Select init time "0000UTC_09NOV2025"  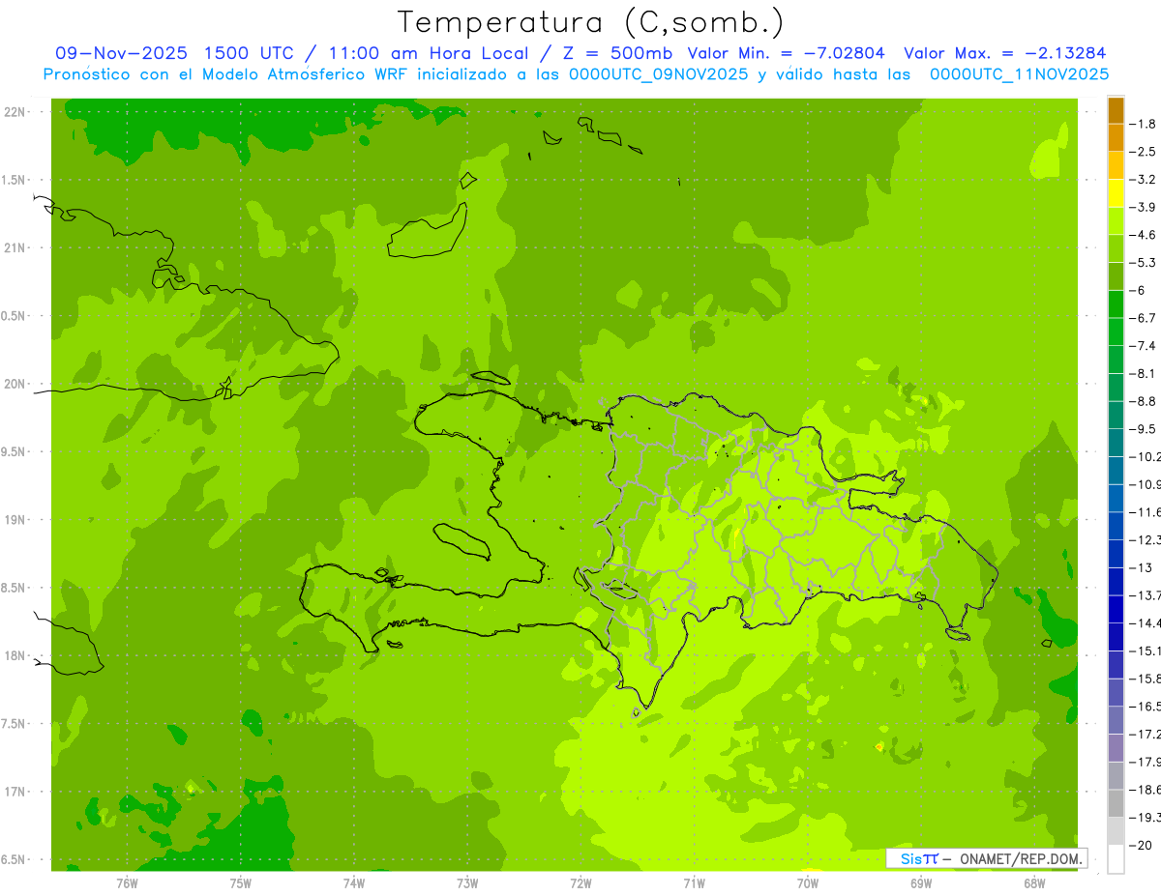point(660,73)
